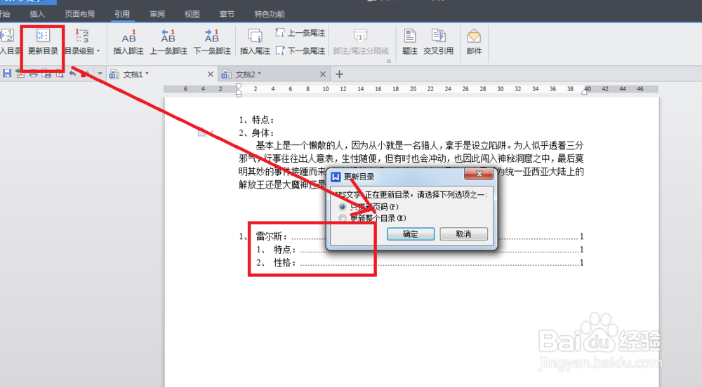Open the 插入 ribbon tab
Viewport: 702px width, 387px height.
click(x=37, y=14)
